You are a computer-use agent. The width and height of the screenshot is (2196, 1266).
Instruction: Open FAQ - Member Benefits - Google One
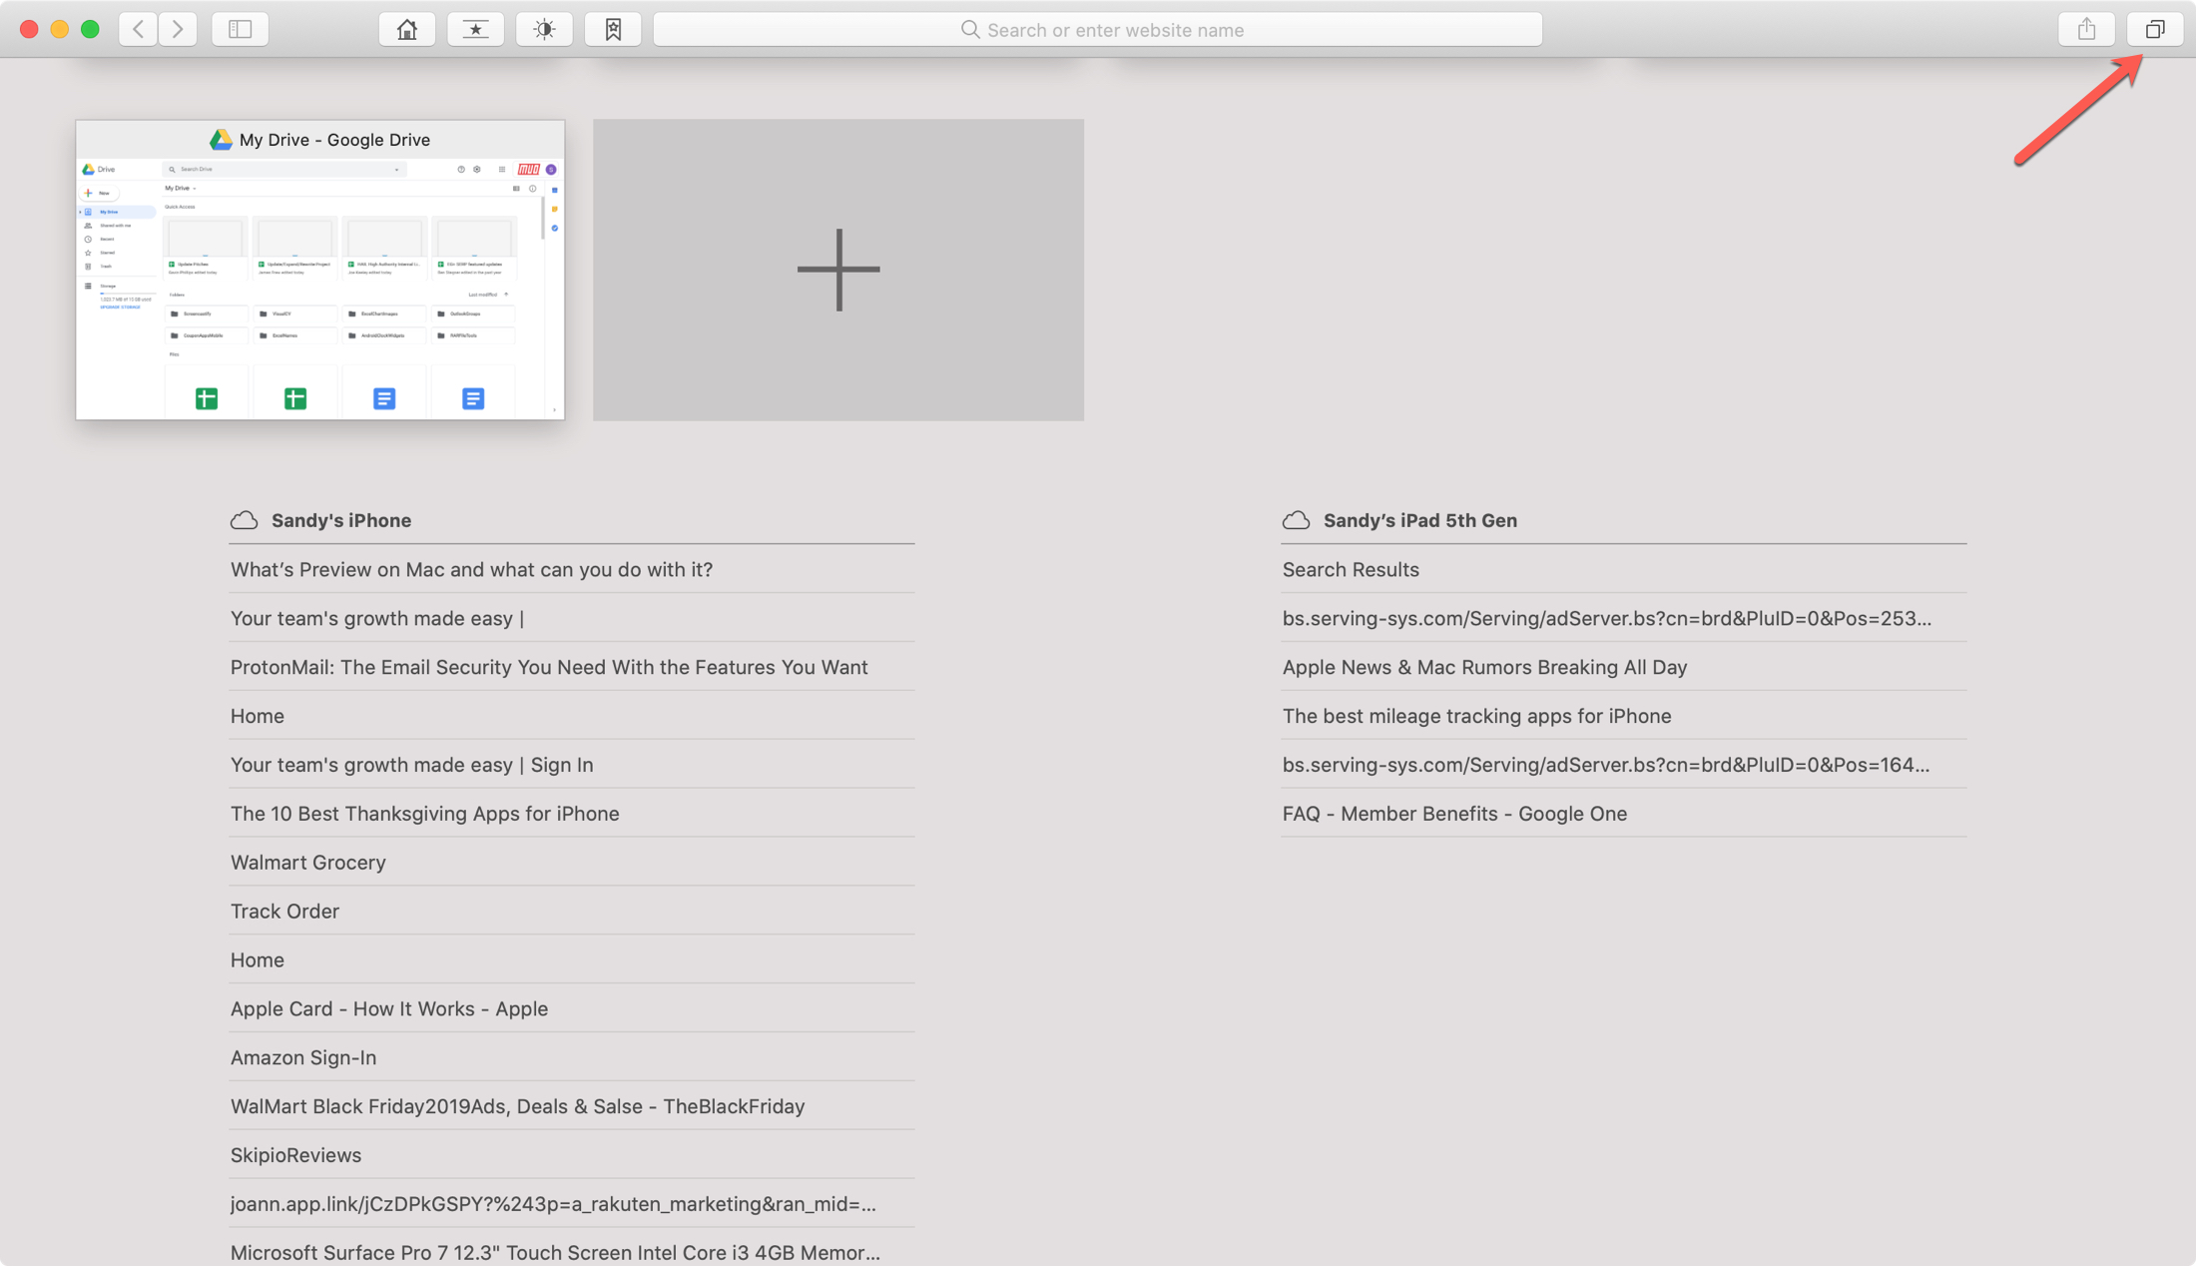pyautogui.click(x=1624, y=814)
